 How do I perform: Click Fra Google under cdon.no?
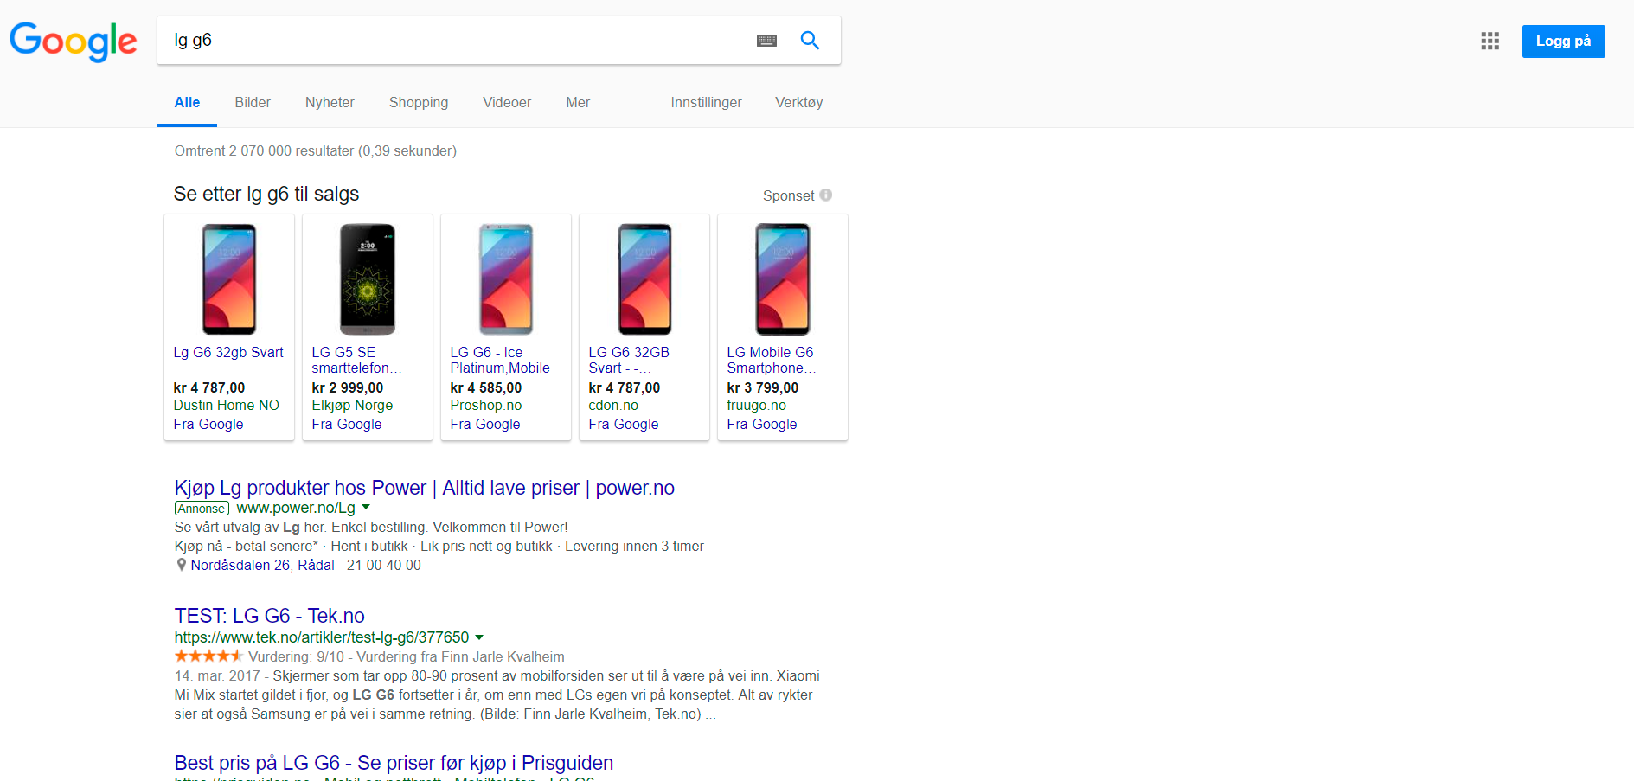click(x=624, y=424)
